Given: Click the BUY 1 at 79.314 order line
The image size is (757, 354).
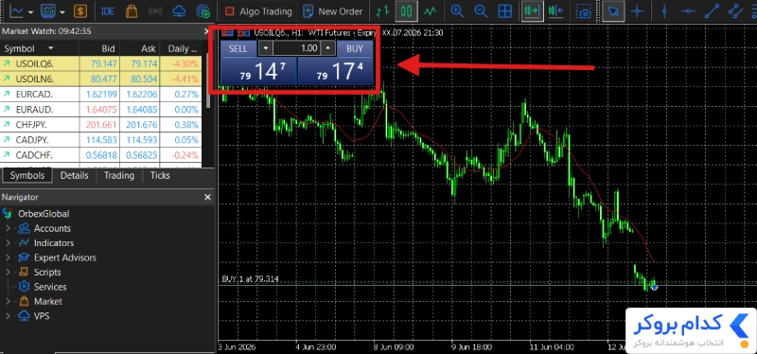Looking at the screenshot, I should pos(250,279).
